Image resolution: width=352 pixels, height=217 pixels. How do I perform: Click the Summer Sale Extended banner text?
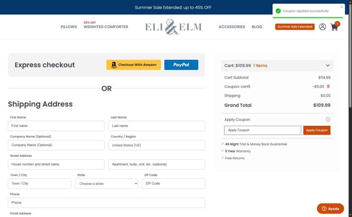tap(173, 7)
